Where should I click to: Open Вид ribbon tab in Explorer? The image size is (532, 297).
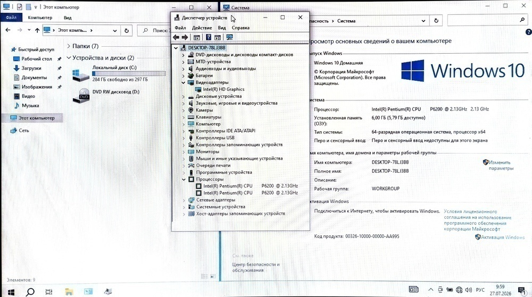[x=68, y=18]
